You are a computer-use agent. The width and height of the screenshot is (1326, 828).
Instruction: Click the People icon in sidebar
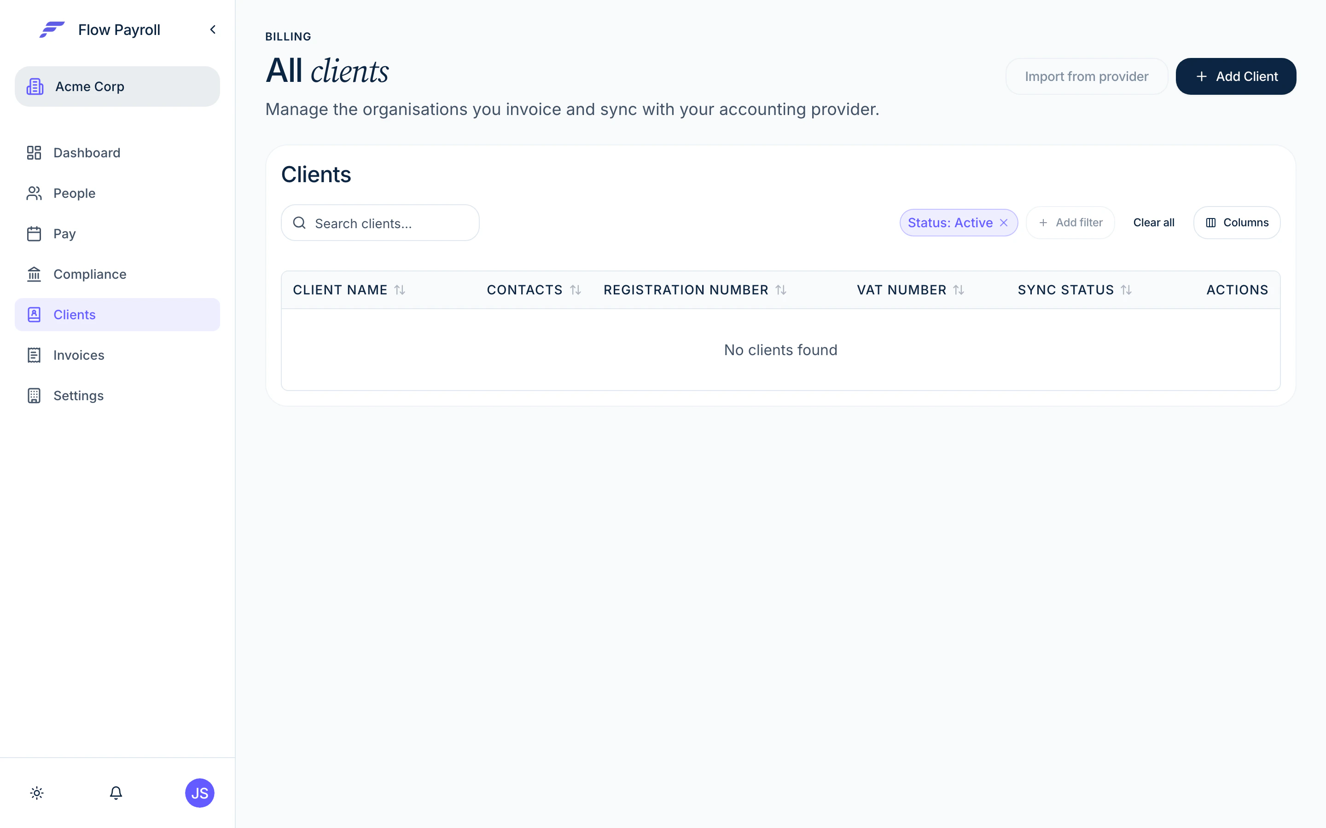point(34,193)
